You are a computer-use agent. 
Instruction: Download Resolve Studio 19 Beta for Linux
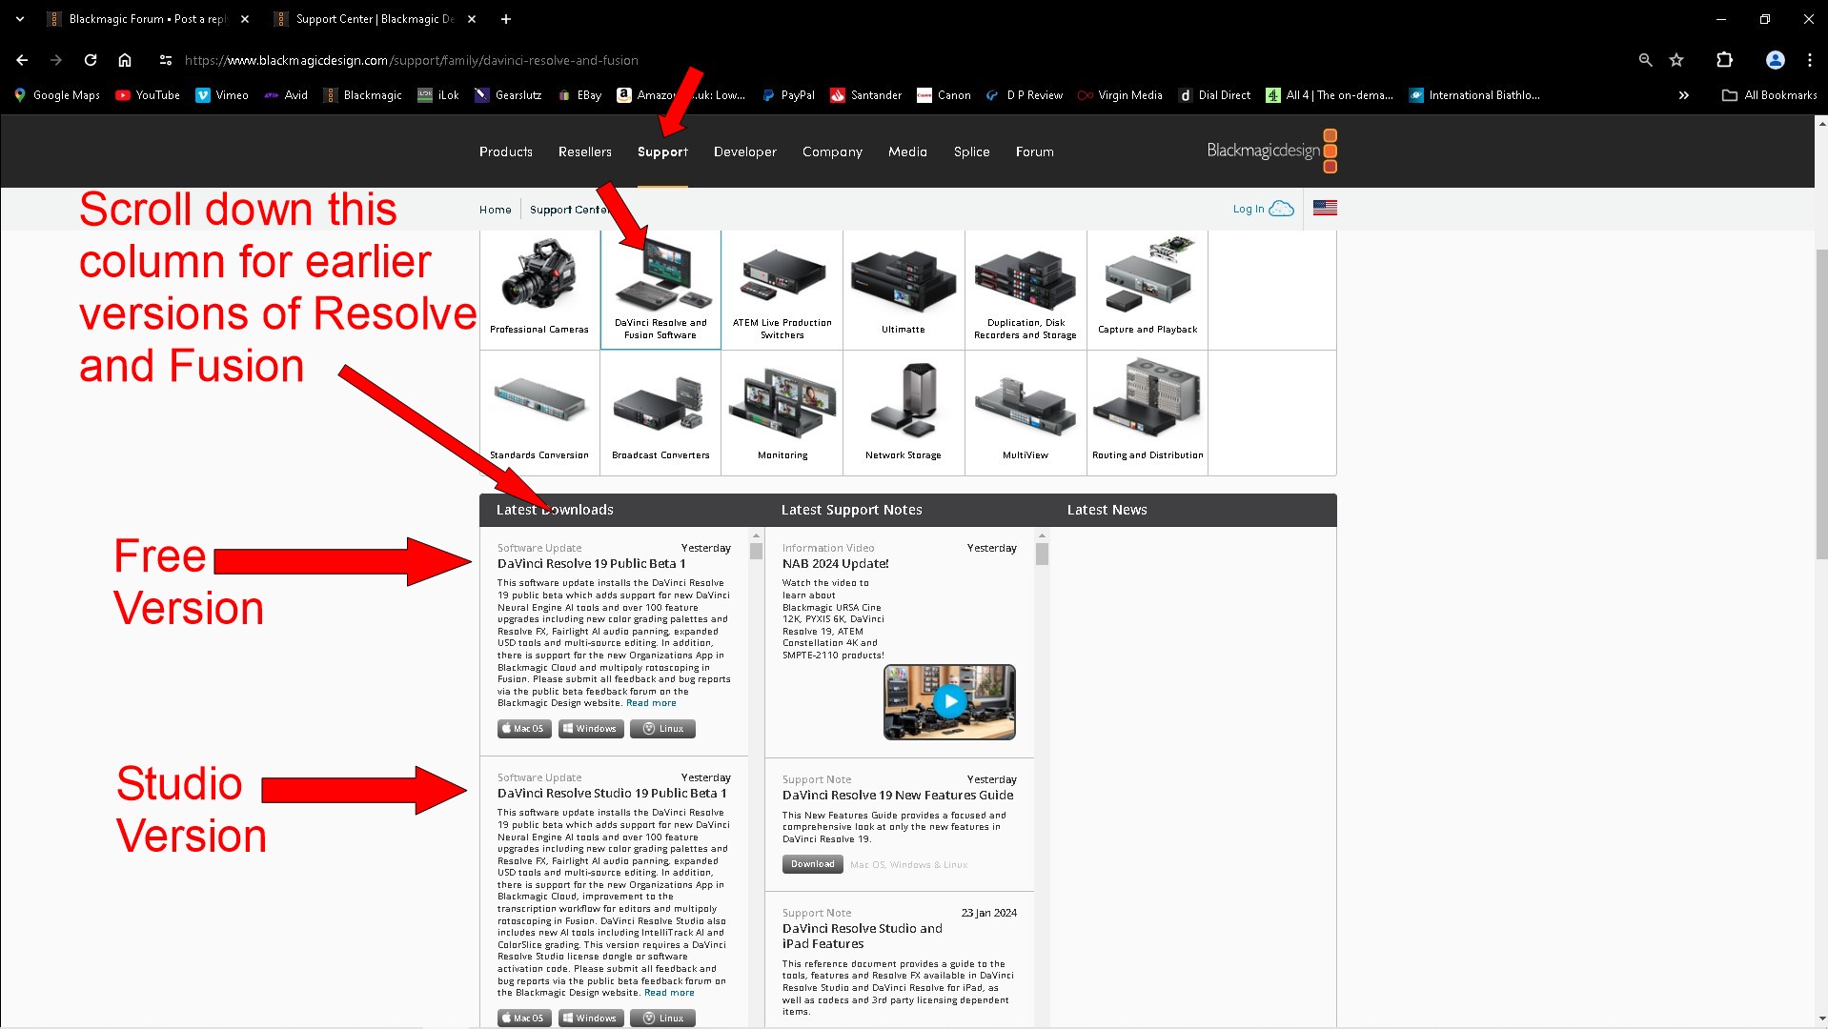tap(662, 1018)
